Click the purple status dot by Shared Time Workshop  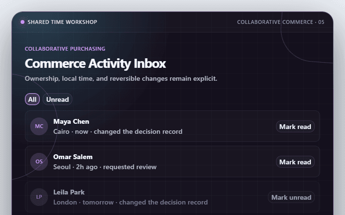(x=23, y=22)
